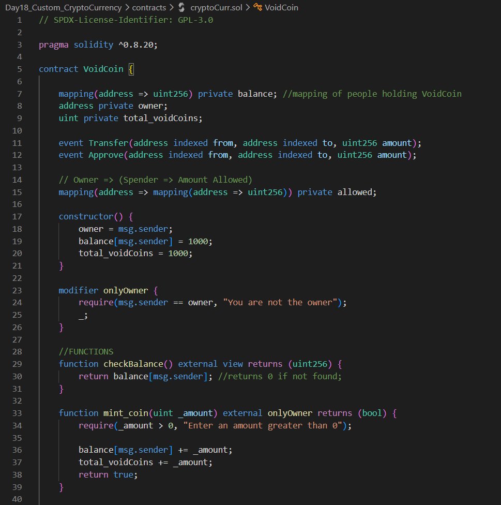Click 'owner = msg.sender' assignment line
The image size is (501, 505).
click(x=126, y=229)
